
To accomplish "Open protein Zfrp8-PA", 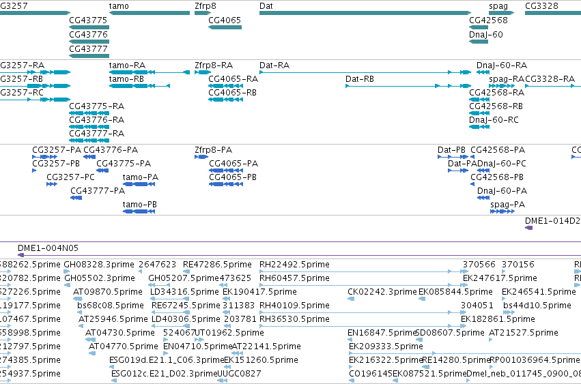I will (214, 150).
